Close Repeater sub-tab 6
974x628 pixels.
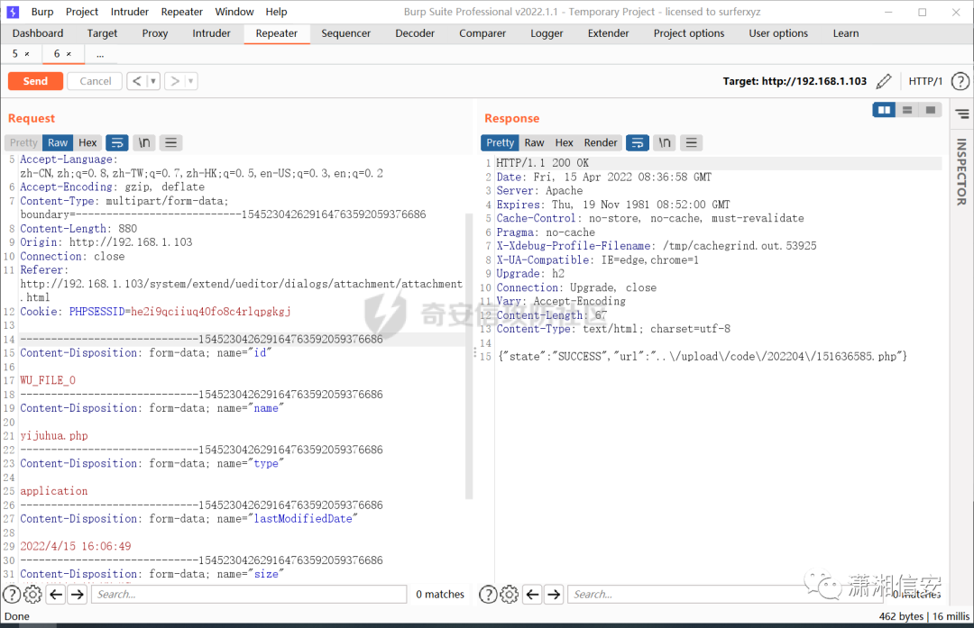tap(69, 54)
